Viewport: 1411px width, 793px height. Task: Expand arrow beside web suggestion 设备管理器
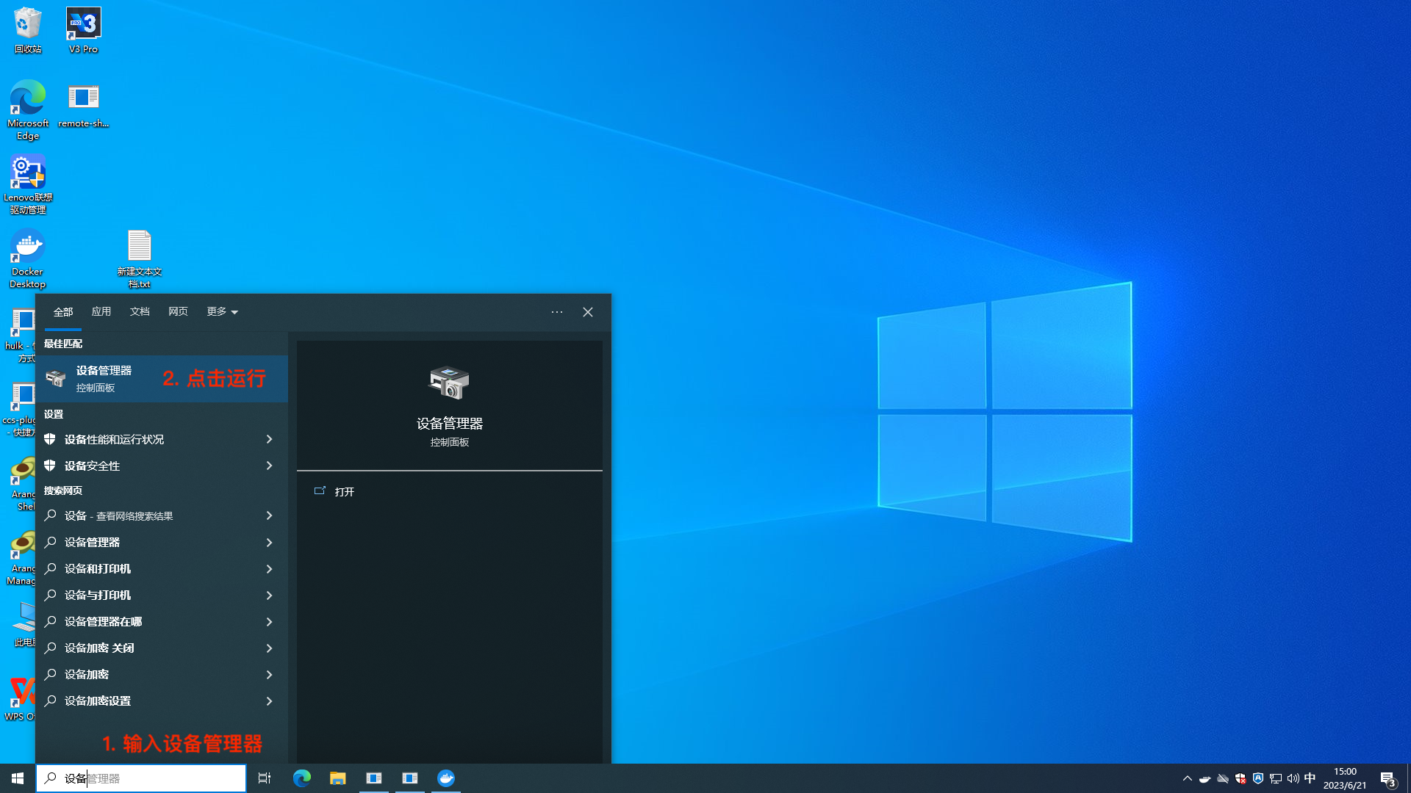tap(270, 542)
